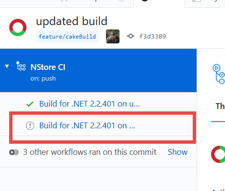Image resolution: width=225 pixels, height=191 pixels.
Task: Show the other workflows on this commit
Action: pos(178,152)
